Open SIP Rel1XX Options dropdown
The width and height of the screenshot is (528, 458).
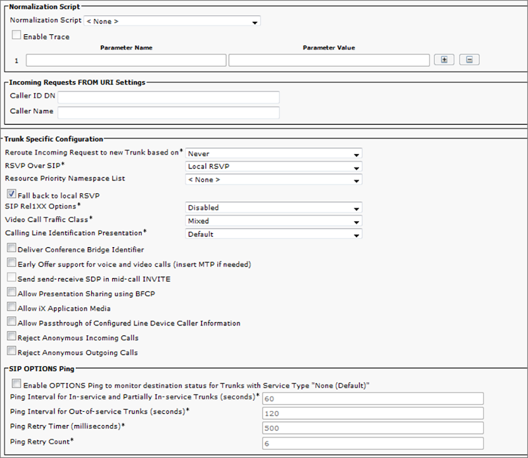click(273, 208)
